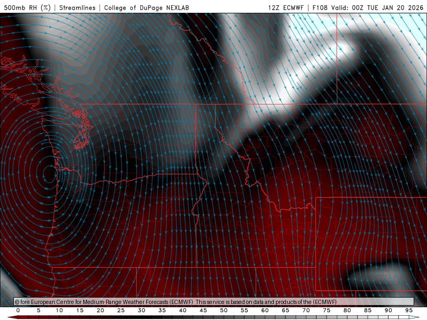Click the "20" value on the humidity scale
Screen dimensions: 427x320
click(100, 310)
